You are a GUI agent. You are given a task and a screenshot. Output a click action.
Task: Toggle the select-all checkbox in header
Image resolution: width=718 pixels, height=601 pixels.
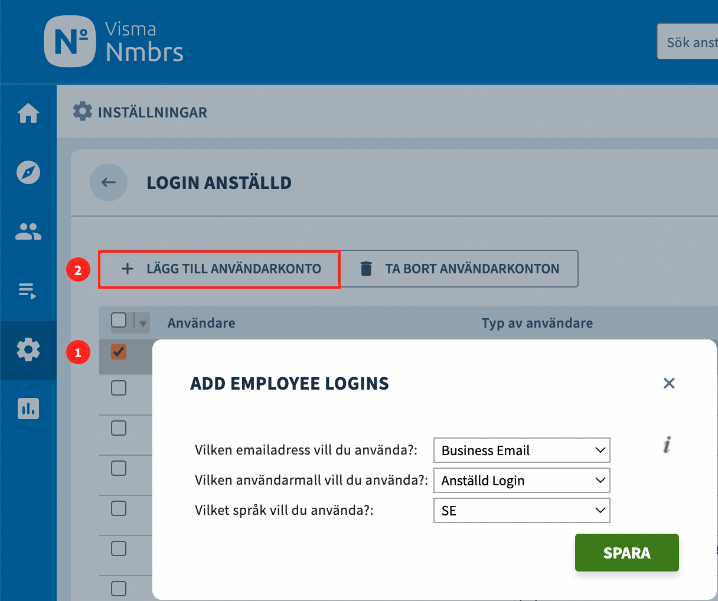click(119, 320)
